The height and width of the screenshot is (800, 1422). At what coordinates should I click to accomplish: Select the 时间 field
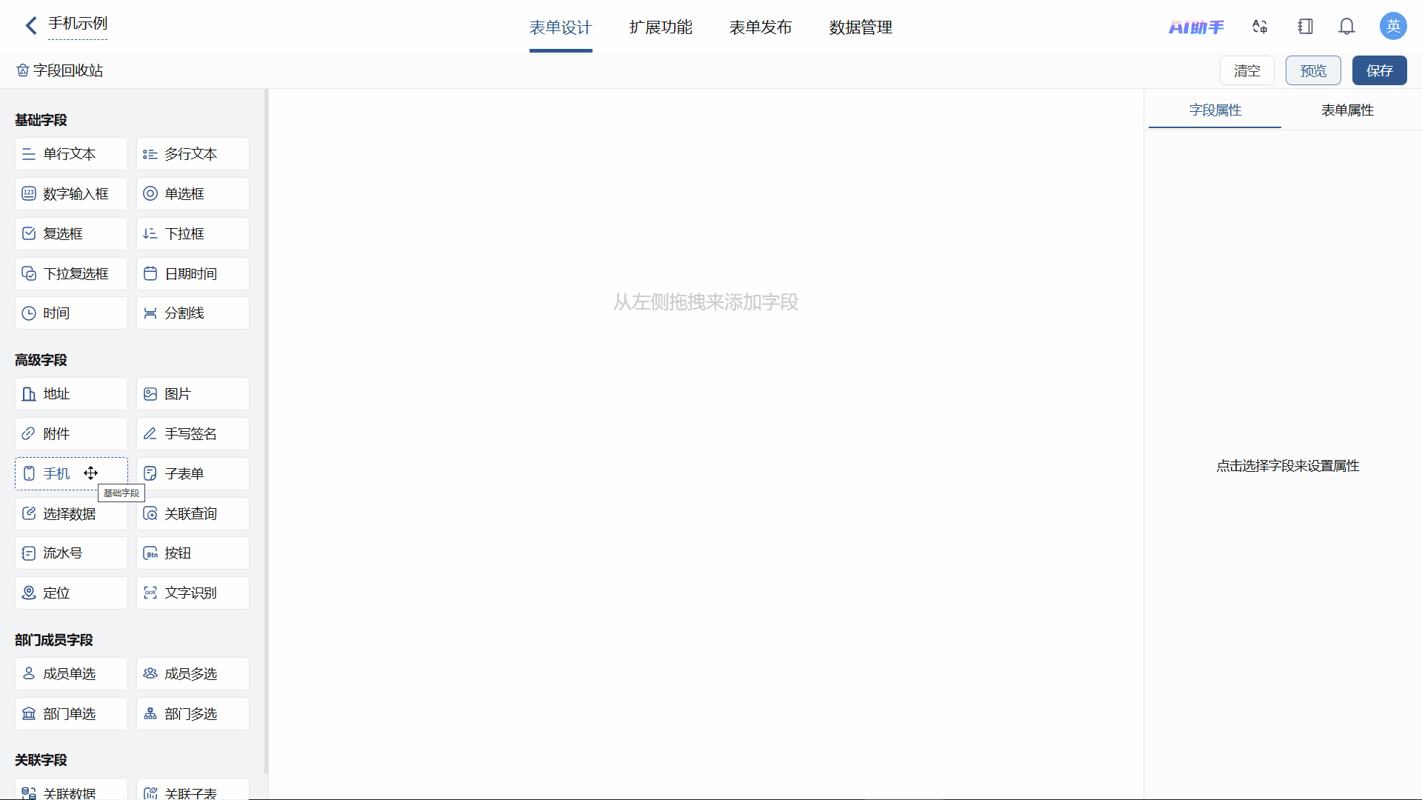pos(71,313)
